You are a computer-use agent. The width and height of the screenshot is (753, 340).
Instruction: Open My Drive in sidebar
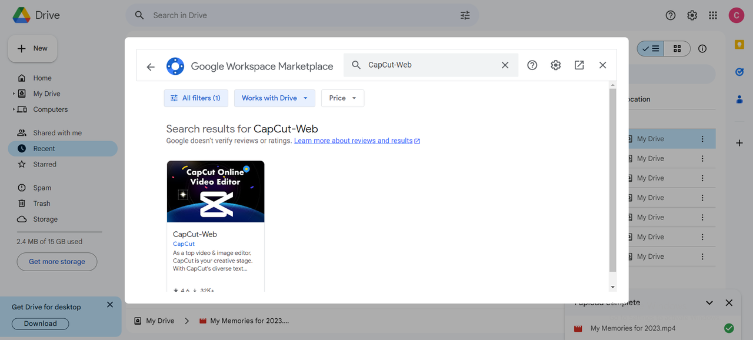[46, 94]
